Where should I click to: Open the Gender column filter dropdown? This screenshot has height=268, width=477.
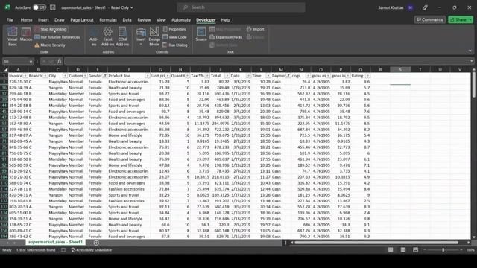tap(104, 76)
